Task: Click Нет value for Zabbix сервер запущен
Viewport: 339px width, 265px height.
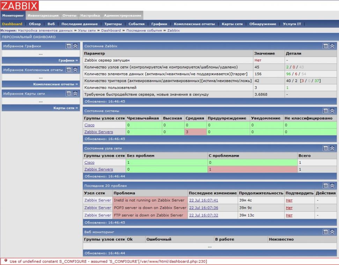Action: pos(258,60)
